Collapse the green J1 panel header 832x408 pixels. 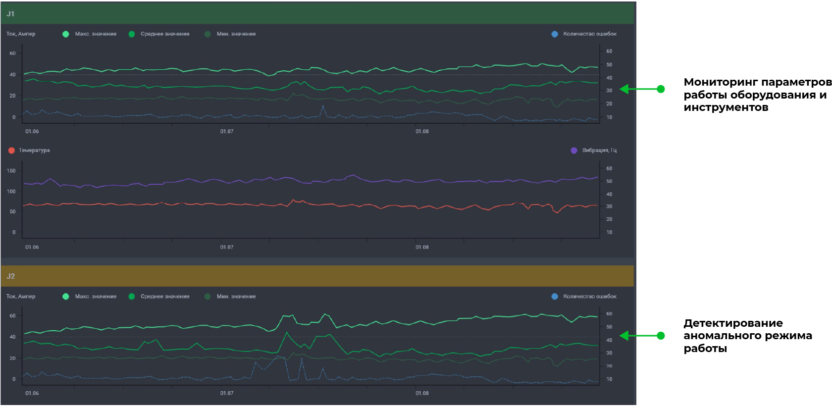(317, 14)
